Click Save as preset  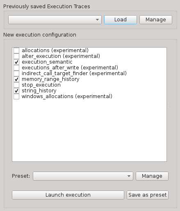[148, 195]
